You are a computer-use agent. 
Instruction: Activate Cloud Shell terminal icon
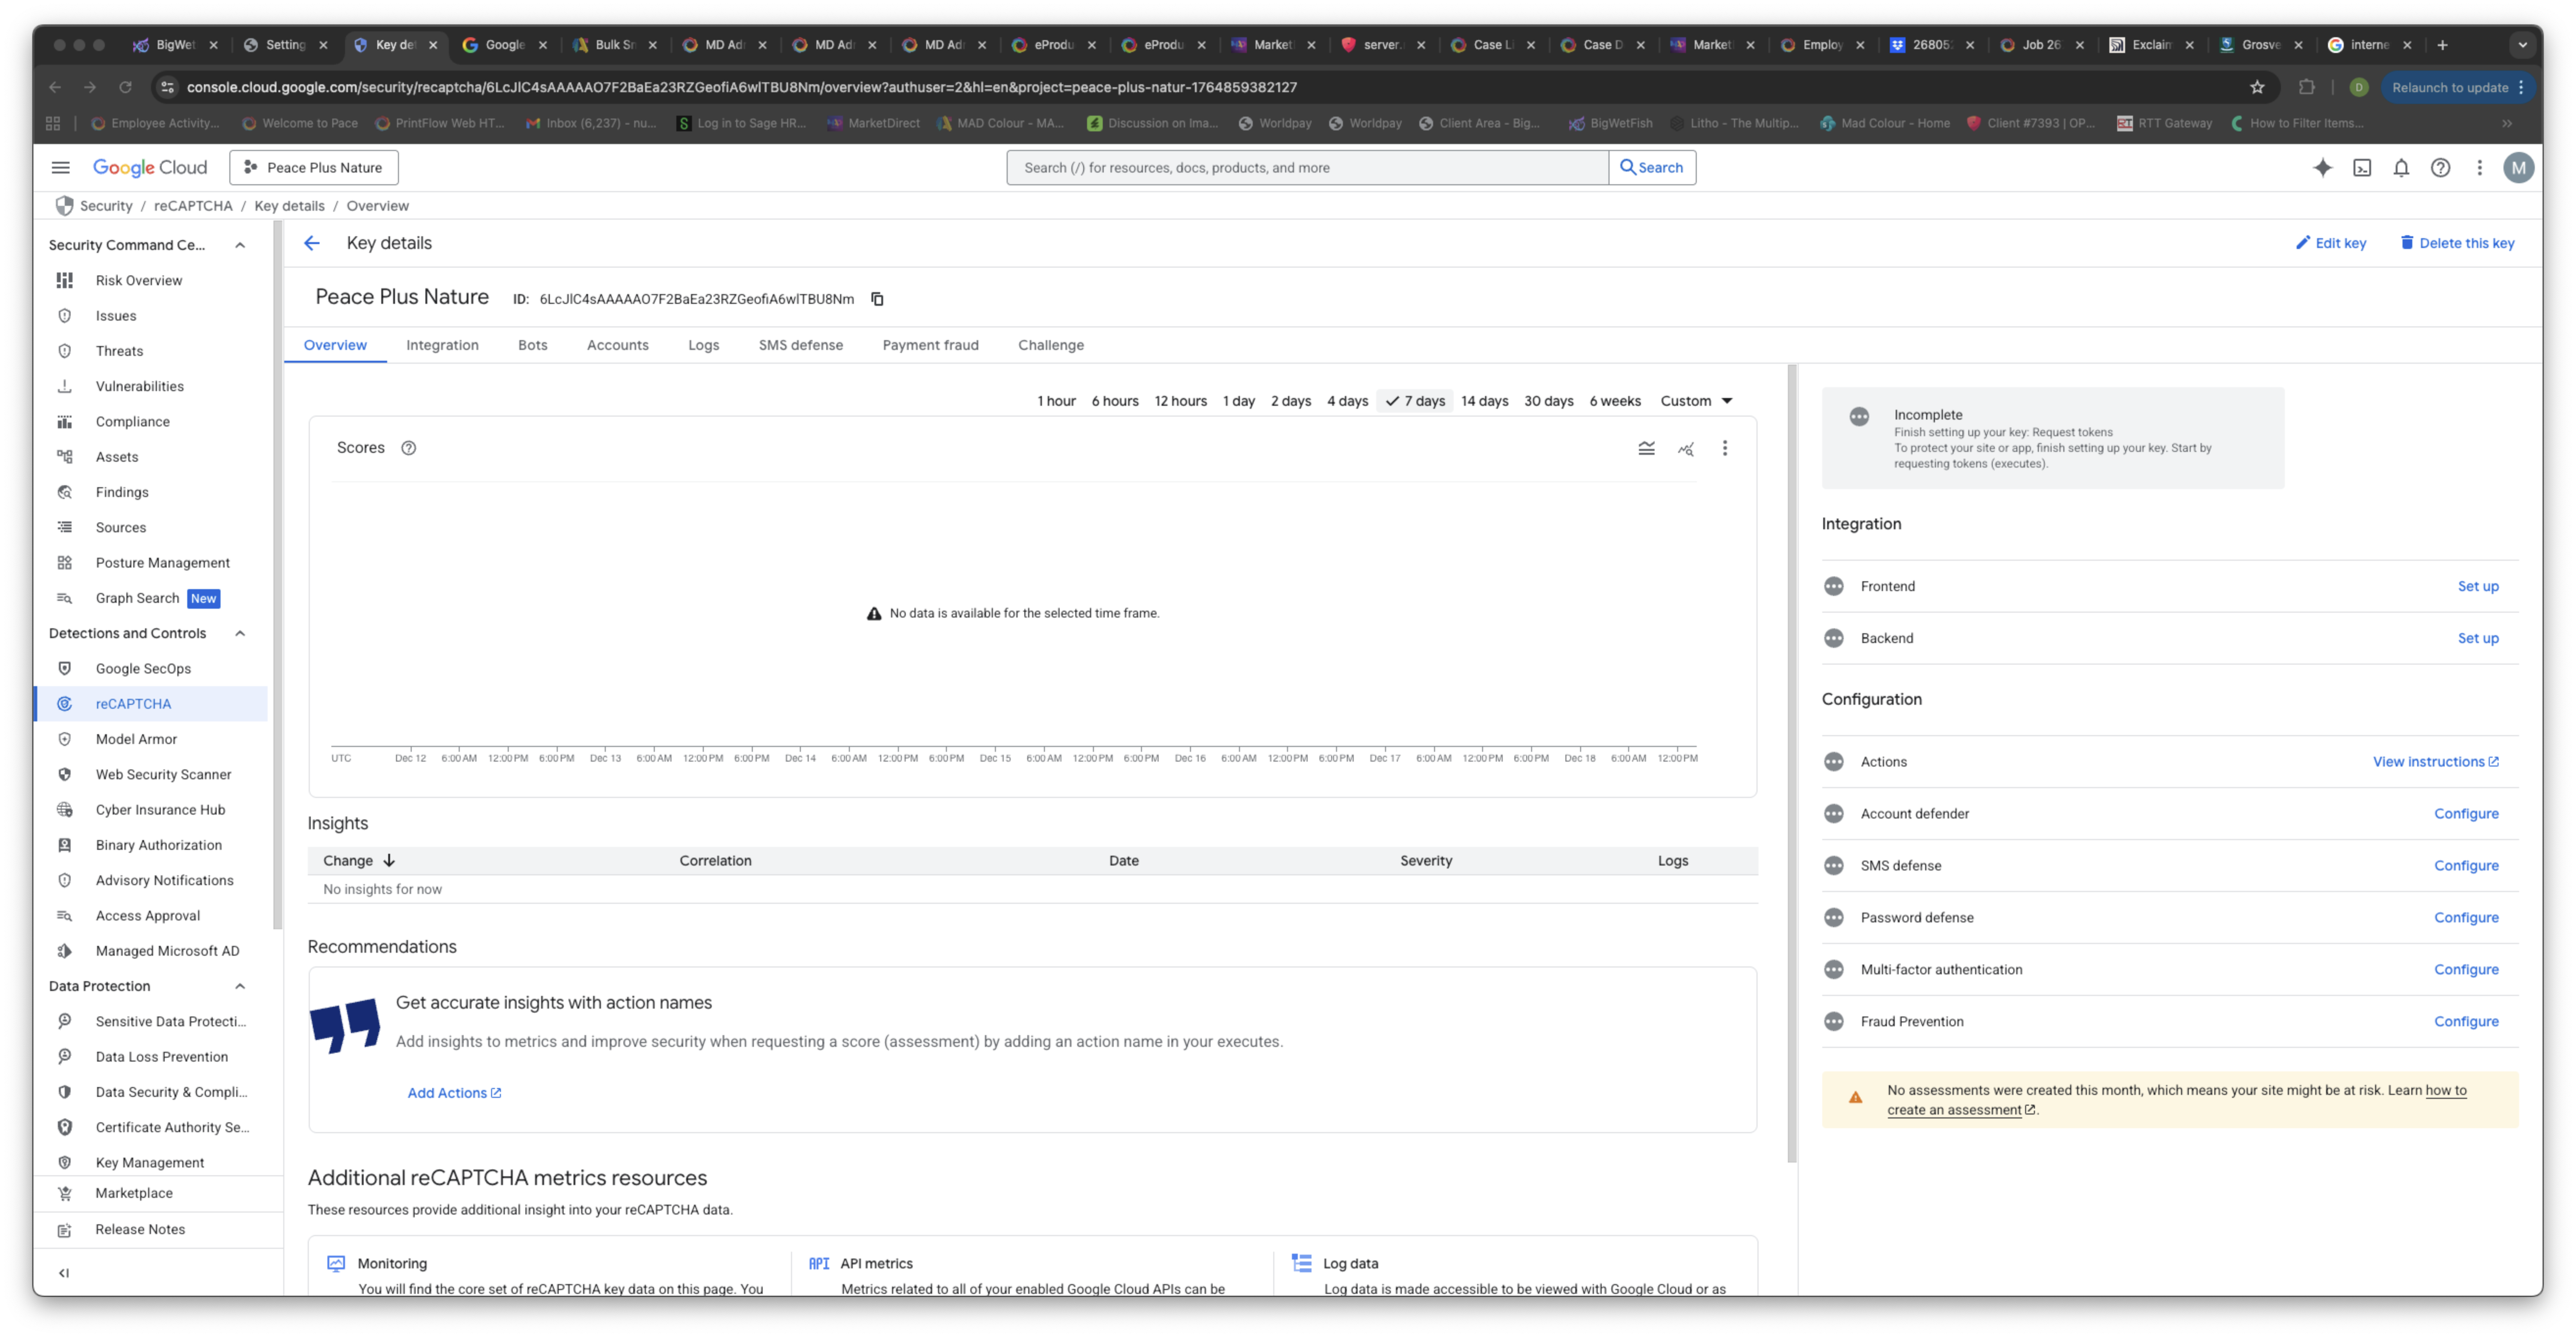pyautogui.click(x=2361, y=168)
